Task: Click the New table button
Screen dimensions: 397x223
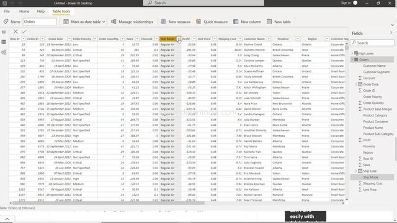Action: pyautogui.click(x=279, y=22)
